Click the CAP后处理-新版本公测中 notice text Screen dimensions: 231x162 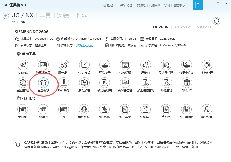pos(43,143)
